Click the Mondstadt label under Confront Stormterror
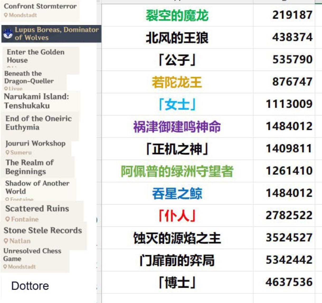The width and height of the screenshot is (322, 303). point(23,15)
